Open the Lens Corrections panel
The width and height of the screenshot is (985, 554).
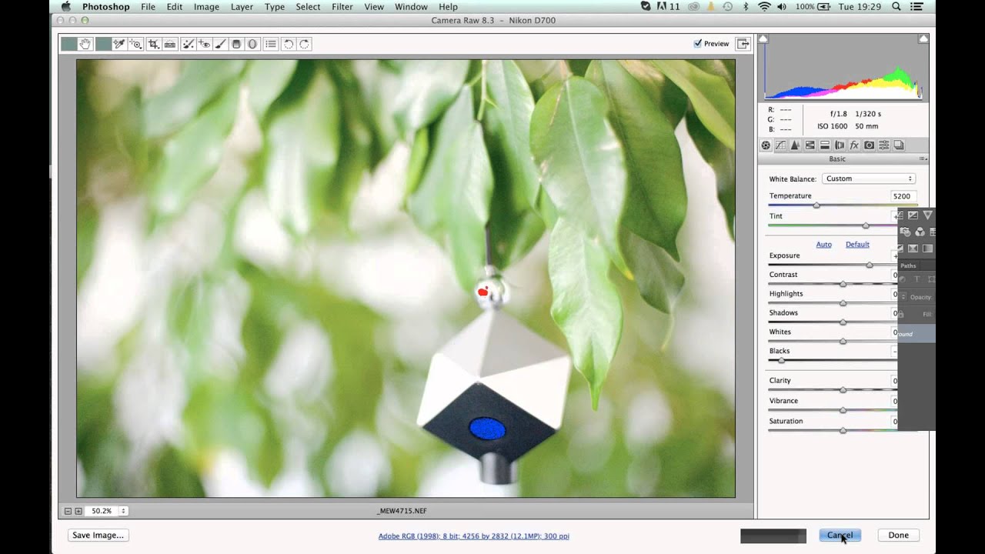coord(840,145)
